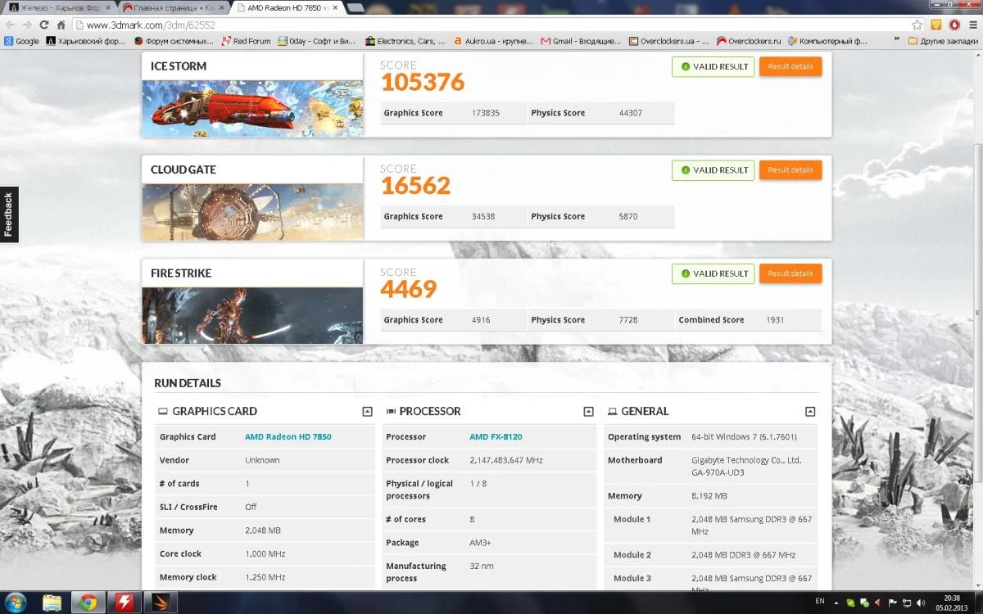Viewport: 983px width, 614px height.
Task: Open the 0day bookmark
Action: tap(317, 41)
